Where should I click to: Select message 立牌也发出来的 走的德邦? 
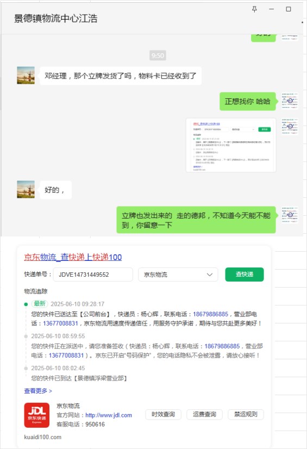click(x=196, y=220)
